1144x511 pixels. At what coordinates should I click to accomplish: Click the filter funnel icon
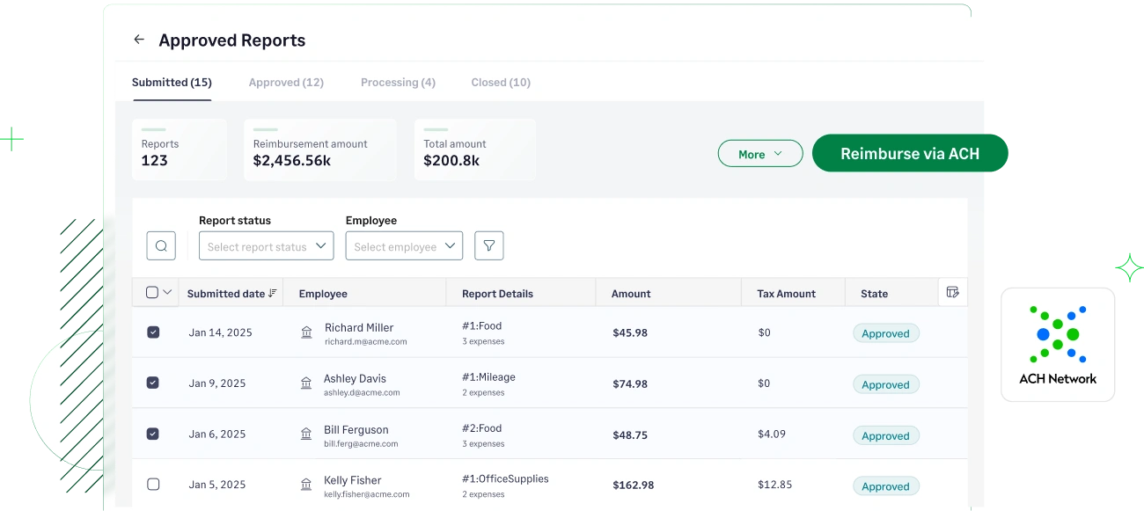(489, 246)
